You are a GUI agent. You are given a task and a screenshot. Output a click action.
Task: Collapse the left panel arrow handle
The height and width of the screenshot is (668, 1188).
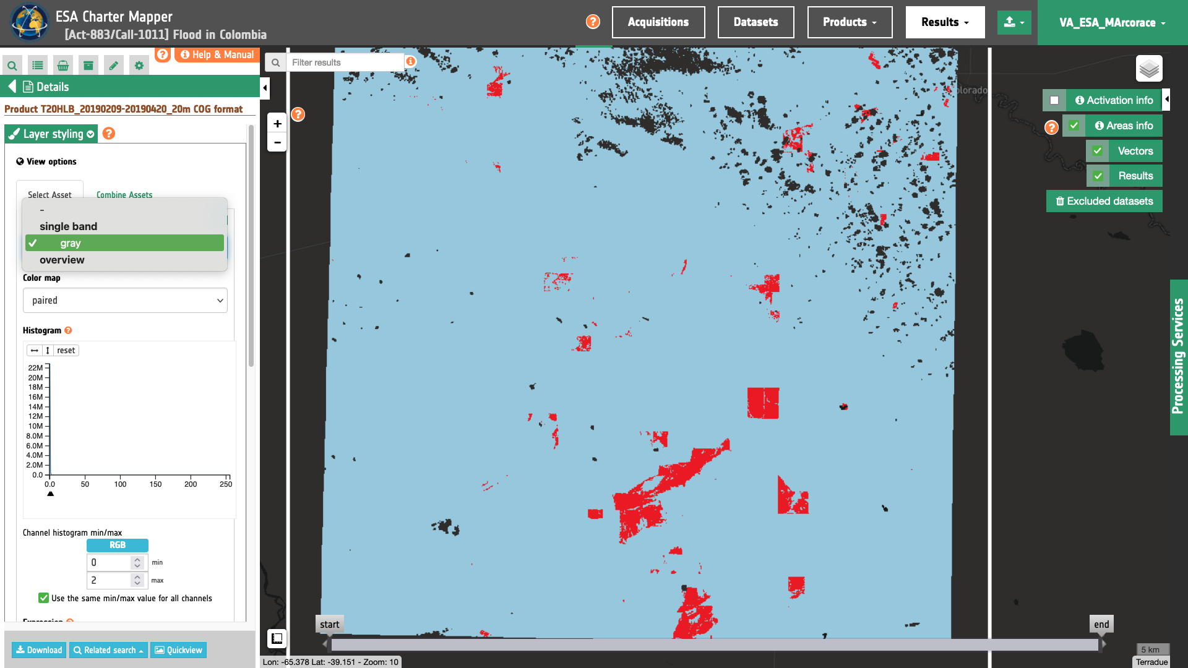pos(265,88)
